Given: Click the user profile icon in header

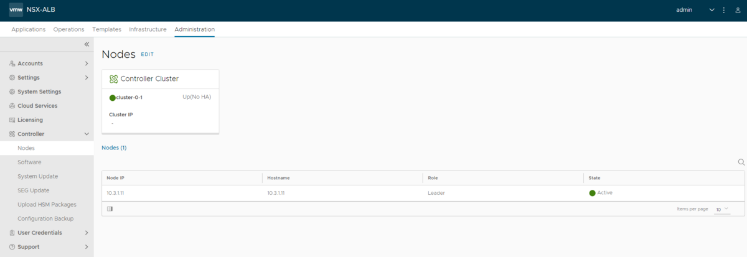Looking at the screenshot, I should (x=738, y=10).
